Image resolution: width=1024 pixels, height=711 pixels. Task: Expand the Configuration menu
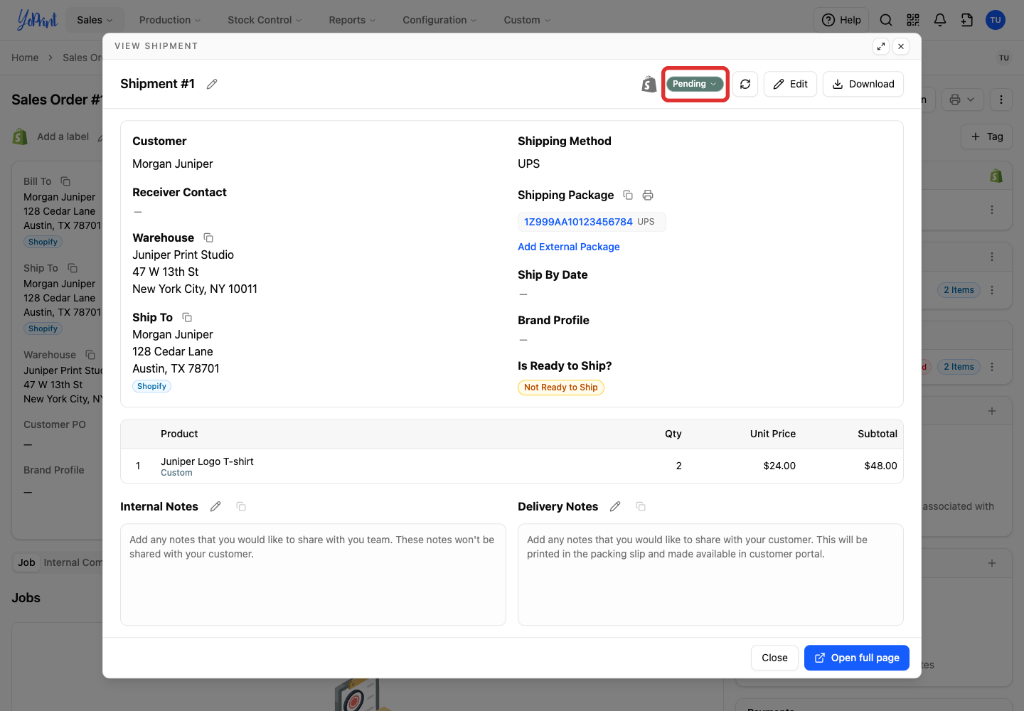point(439,20)
